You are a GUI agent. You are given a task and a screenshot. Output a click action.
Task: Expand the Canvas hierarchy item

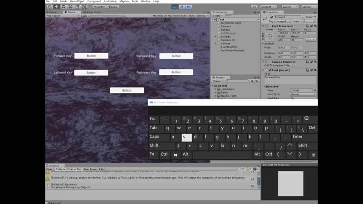coord(215,44)
